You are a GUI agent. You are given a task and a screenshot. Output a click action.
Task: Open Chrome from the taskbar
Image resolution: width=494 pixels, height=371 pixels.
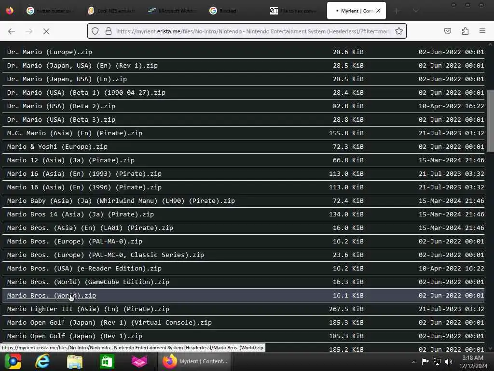(x=13, y=361)
